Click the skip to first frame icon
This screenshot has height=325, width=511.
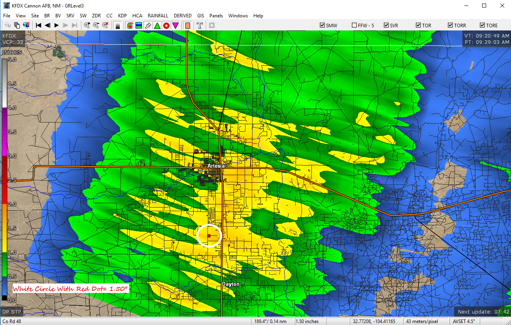pyautogui.click(x=38, y=25)
